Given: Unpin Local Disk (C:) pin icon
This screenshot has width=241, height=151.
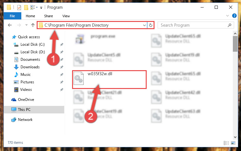Looking at the screenshot, I should pyautogui.click(x=62, y=44).
